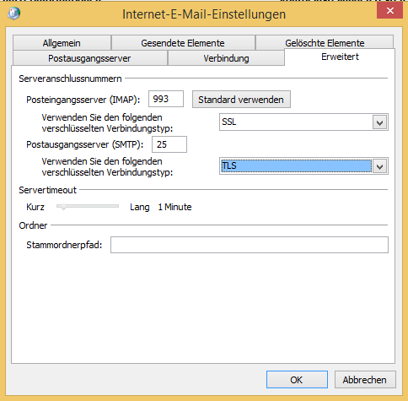Expand the SSL encryption dropdown arrow
The width and height of the screenshot is (408, 401).
point(380,122)
